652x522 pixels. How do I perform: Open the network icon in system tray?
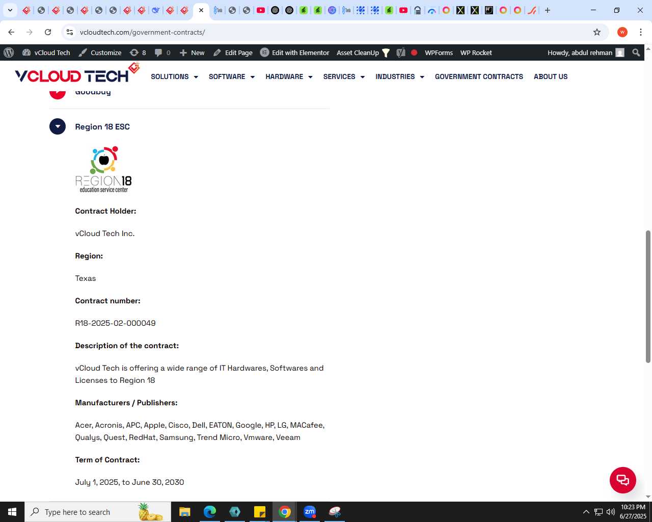(x=599, y=512)
